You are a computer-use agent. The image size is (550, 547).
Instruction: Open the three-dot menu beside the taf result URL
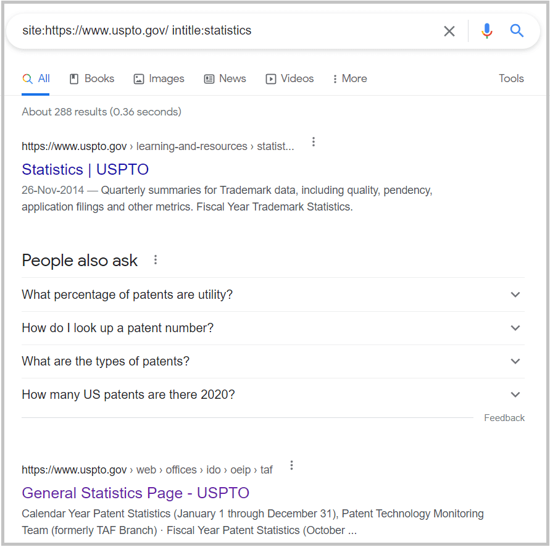point(291,466)
